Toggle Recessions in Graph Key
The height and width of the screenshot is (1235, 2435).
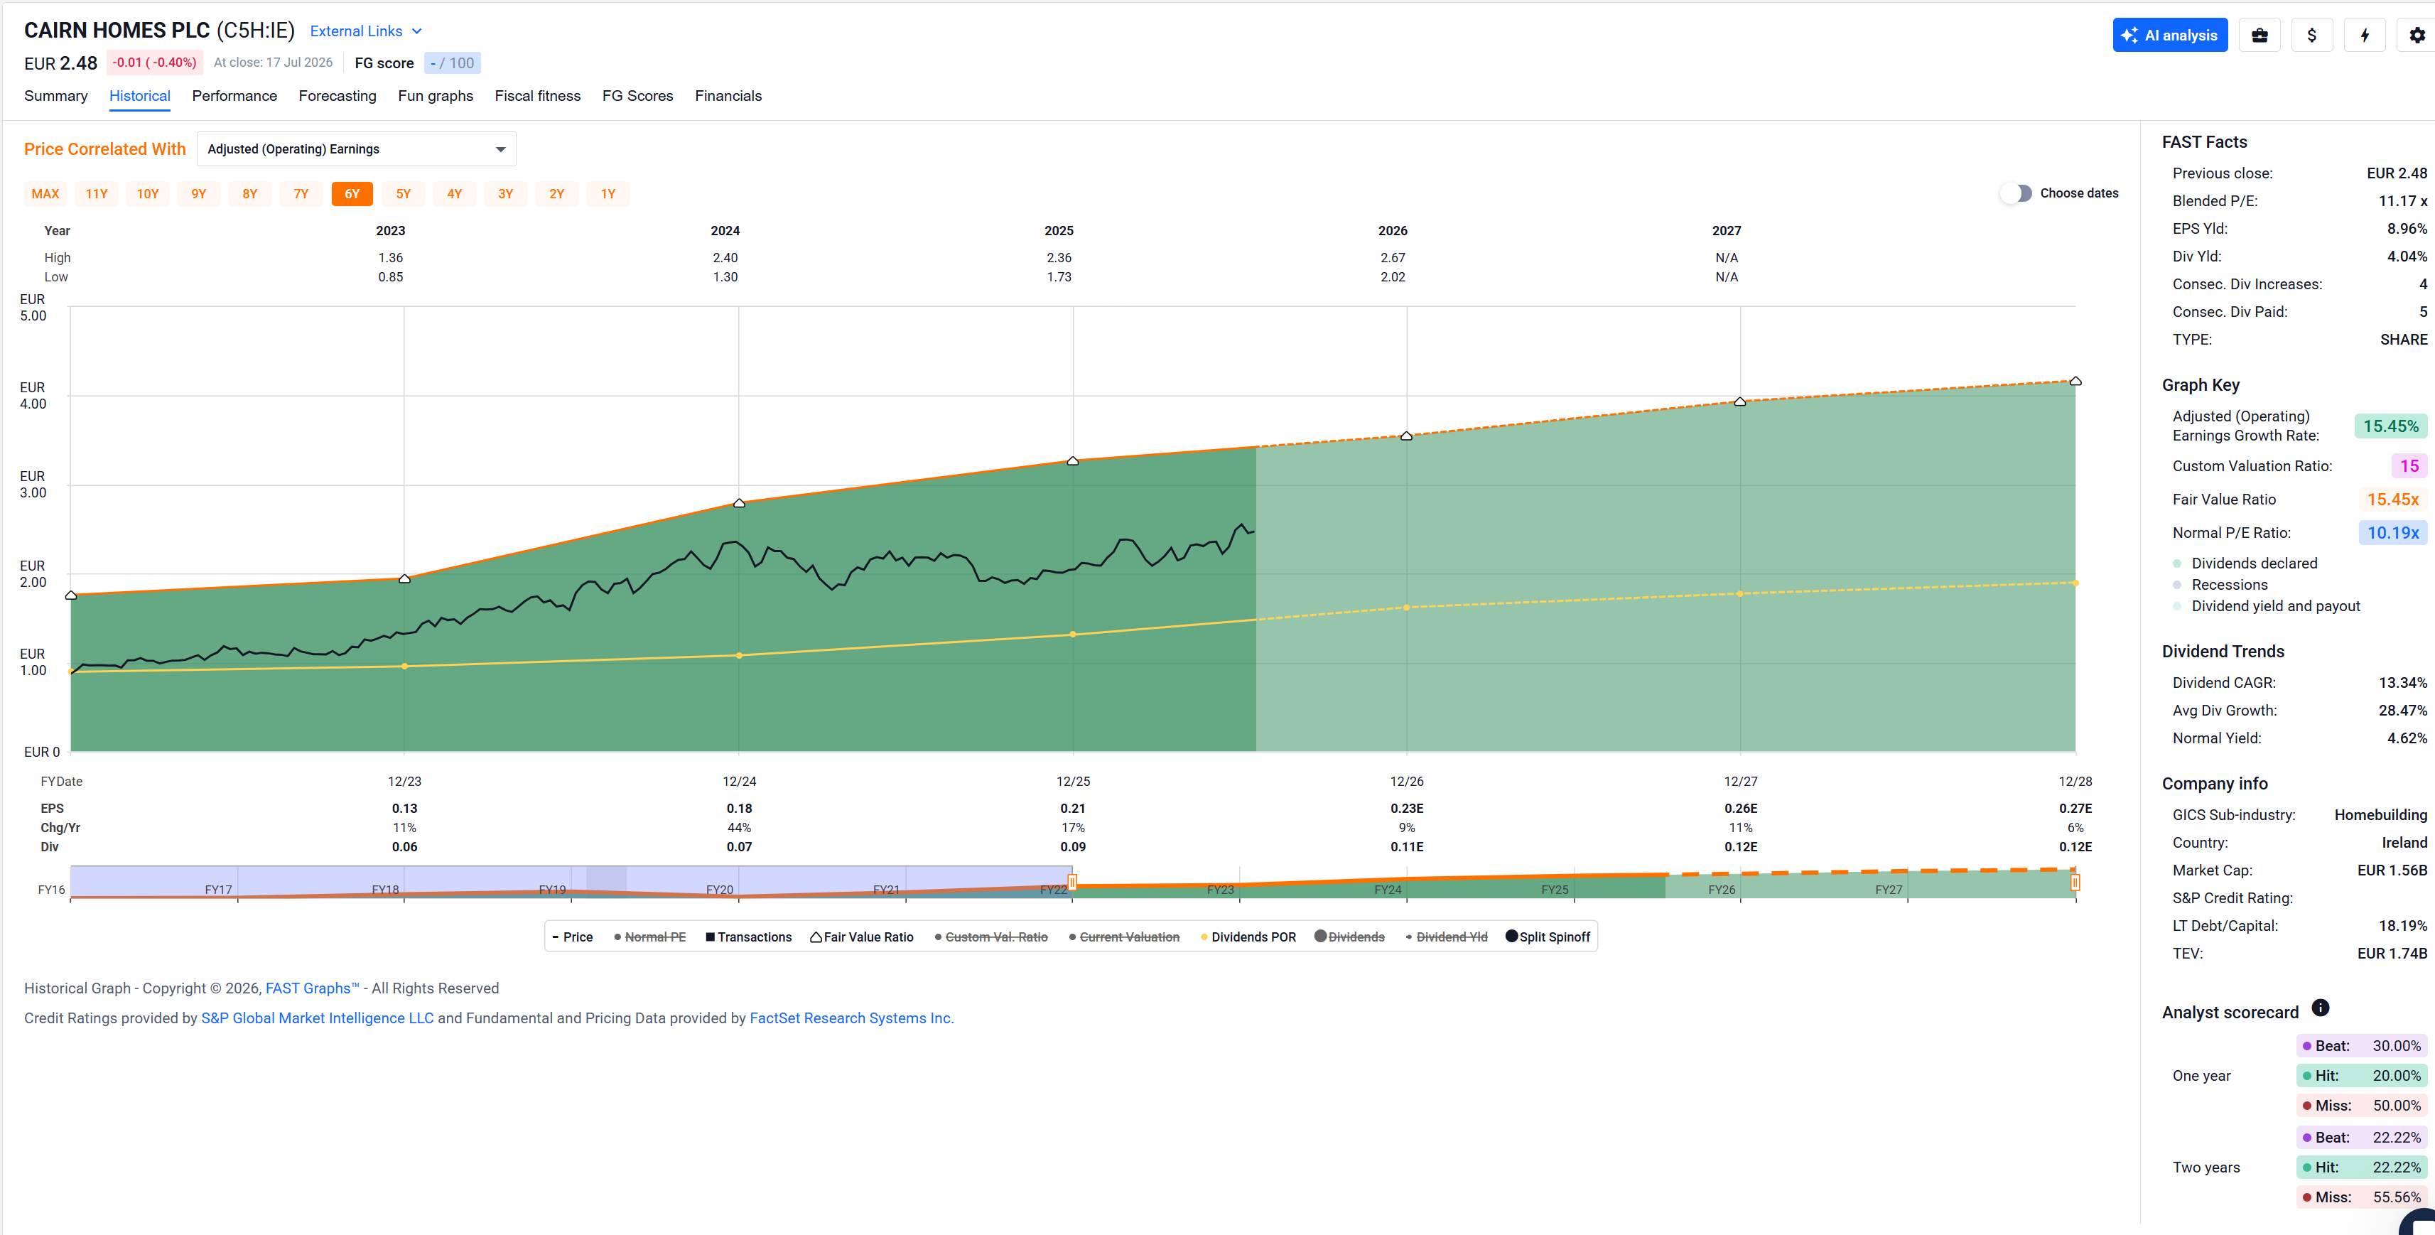pos(2220,586)
